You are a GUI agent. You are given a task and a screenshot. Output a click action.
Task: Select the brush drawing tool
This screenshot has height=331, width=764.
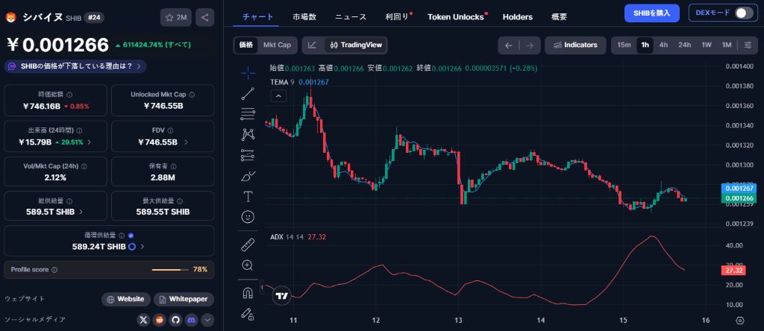(x=248, y=176)
